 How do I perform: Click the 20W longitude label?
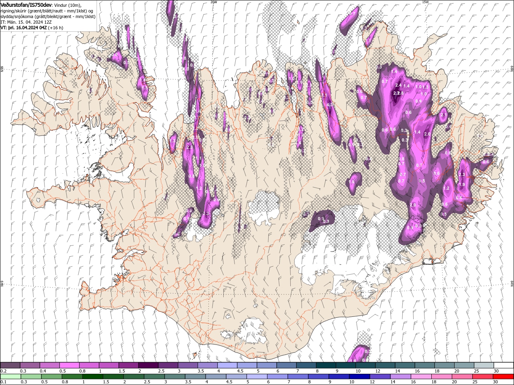214,2
